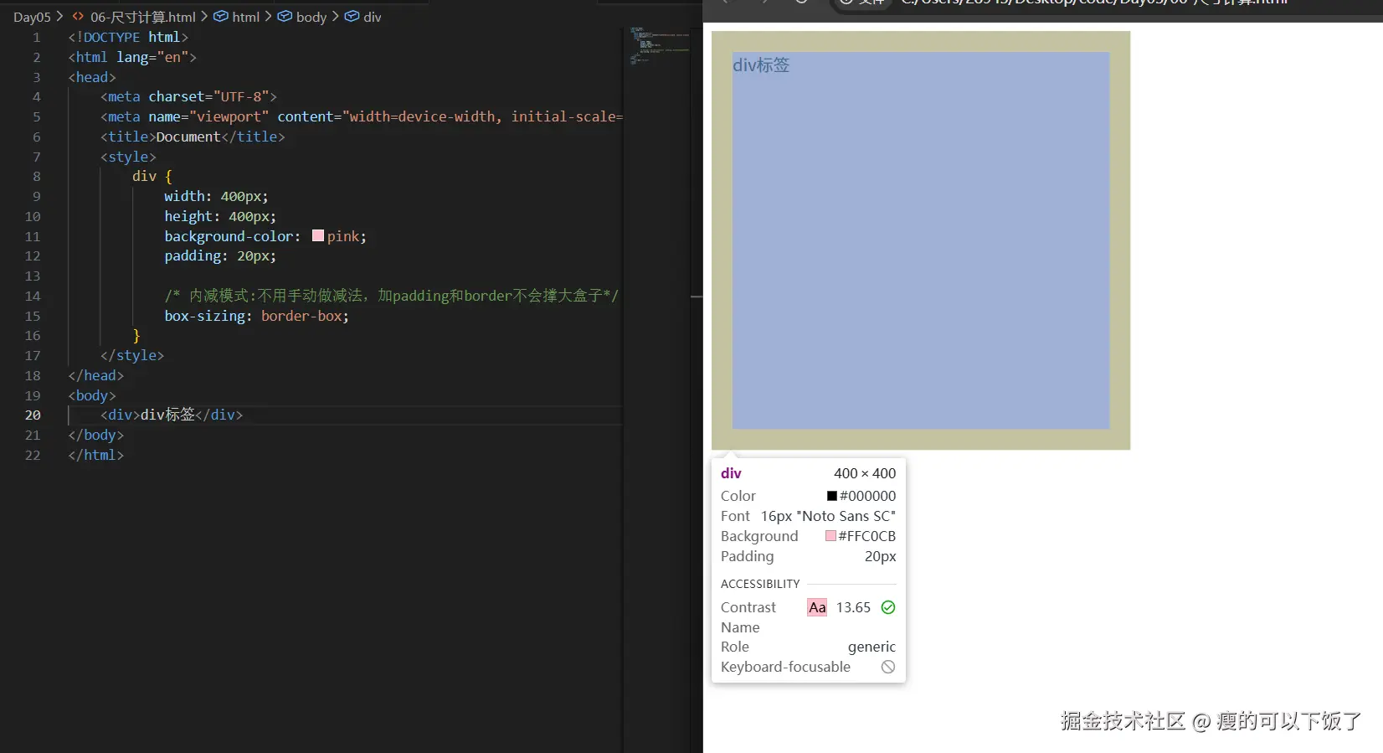
Task: Click the closing </body> tag line
Action: tap(96, 435)
